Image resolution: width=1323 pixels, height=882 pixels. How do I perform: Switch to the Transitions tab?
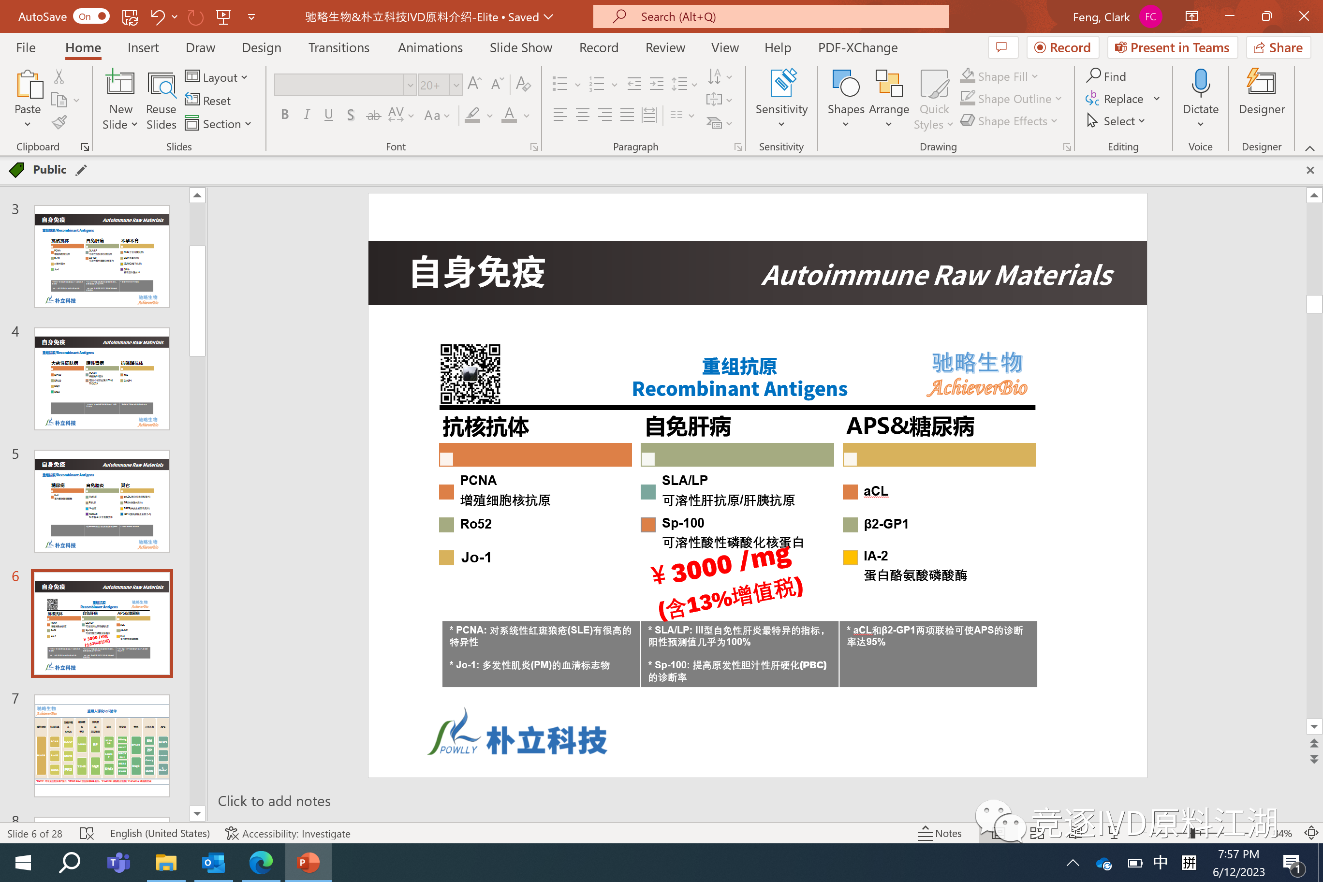(x=338, y=48)
